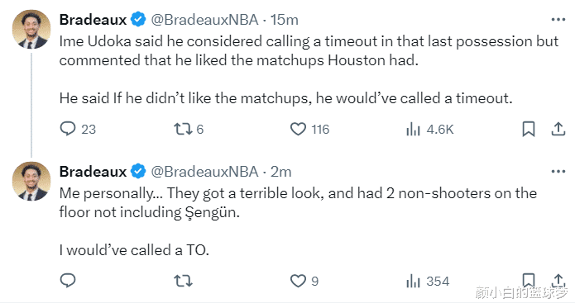
Task: View analytics for the 4.6K views tweet
Action: tap(413, 130)
